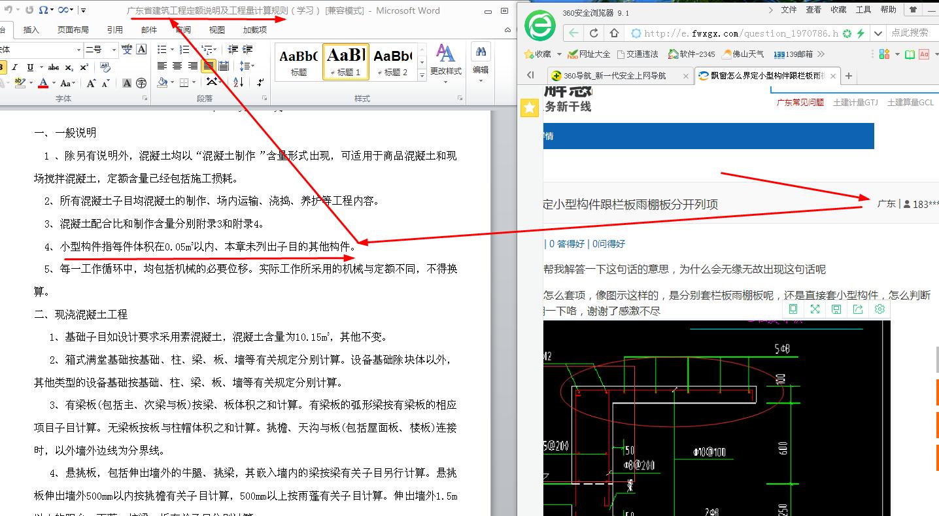Click the share icon above the drawing

(858, 309)
